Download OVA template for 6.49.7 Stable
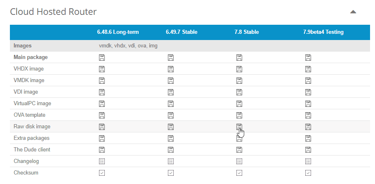The width and height of the screenshot is (375, 184). 171,115
